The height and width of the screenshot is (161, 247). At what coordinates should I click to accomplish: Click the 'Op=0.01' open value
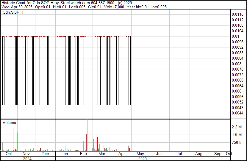click(x=43, y=7)
